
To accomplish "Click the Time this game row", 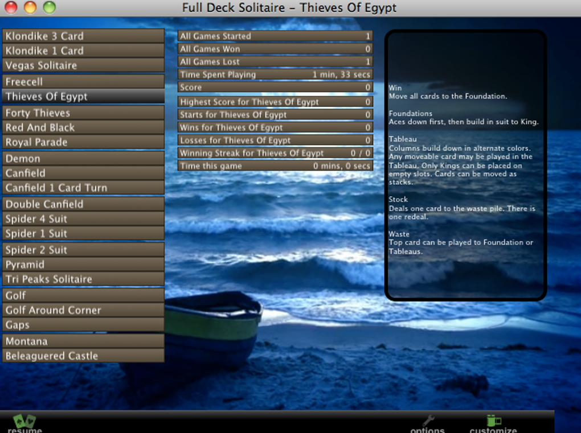I will click(x=275, y=166).
